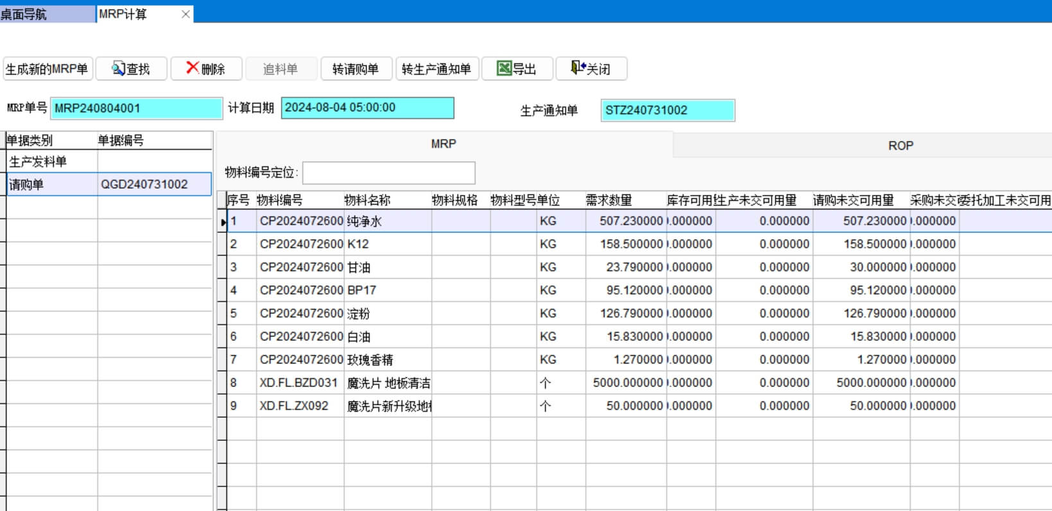Click the 物料编号定位 input field
Image resolution: width=1052 pixels, height=511 pixels.
click(388, 173)
